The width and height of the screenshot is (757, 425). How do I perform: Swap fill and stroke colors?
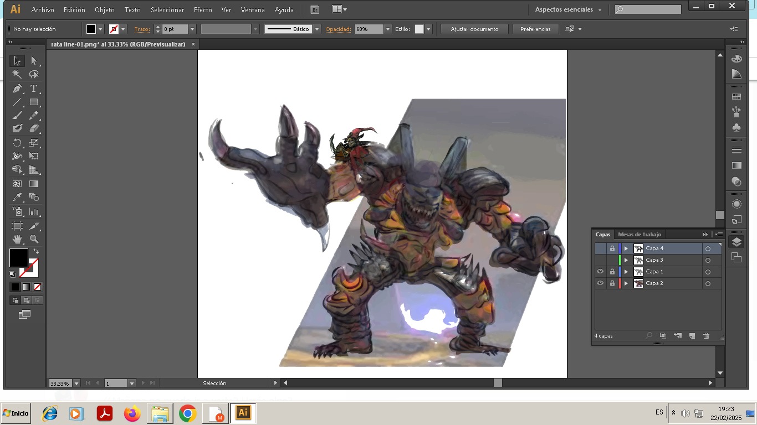36,251
